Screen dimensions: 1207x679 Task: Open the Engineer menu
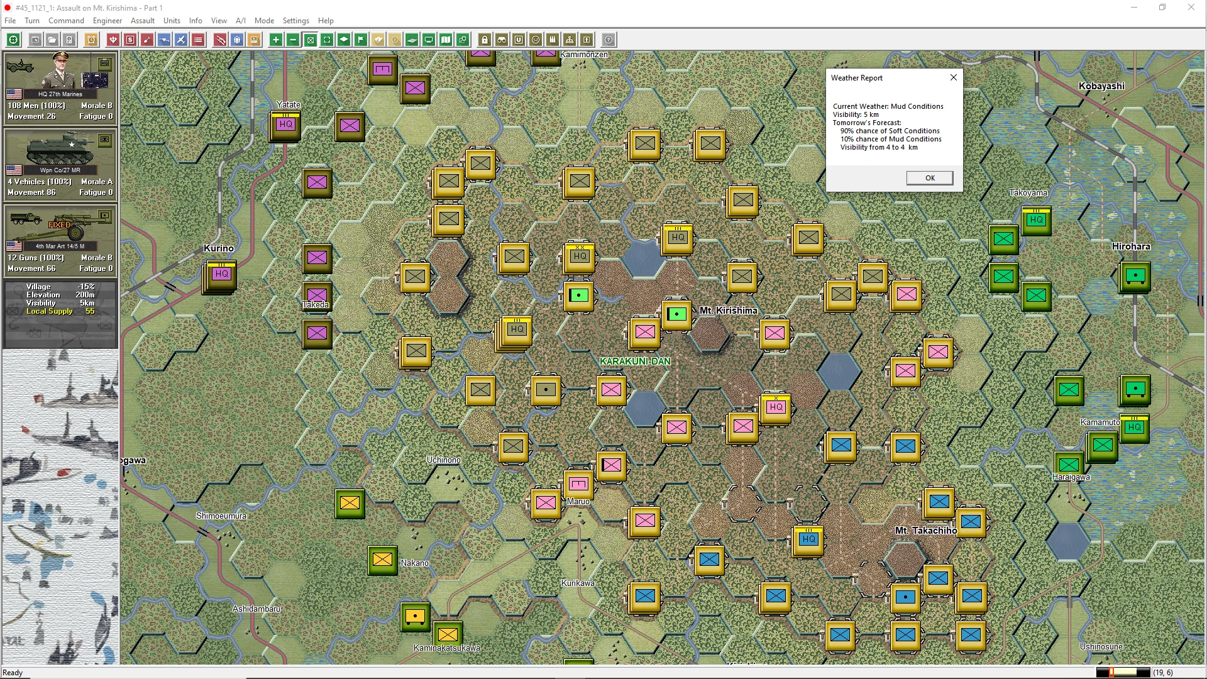pos(107,21)
